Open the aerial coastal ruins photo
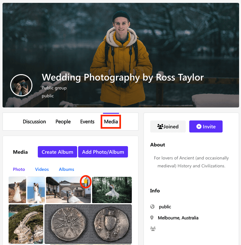The image size is (241, 245). coord(26,224)
